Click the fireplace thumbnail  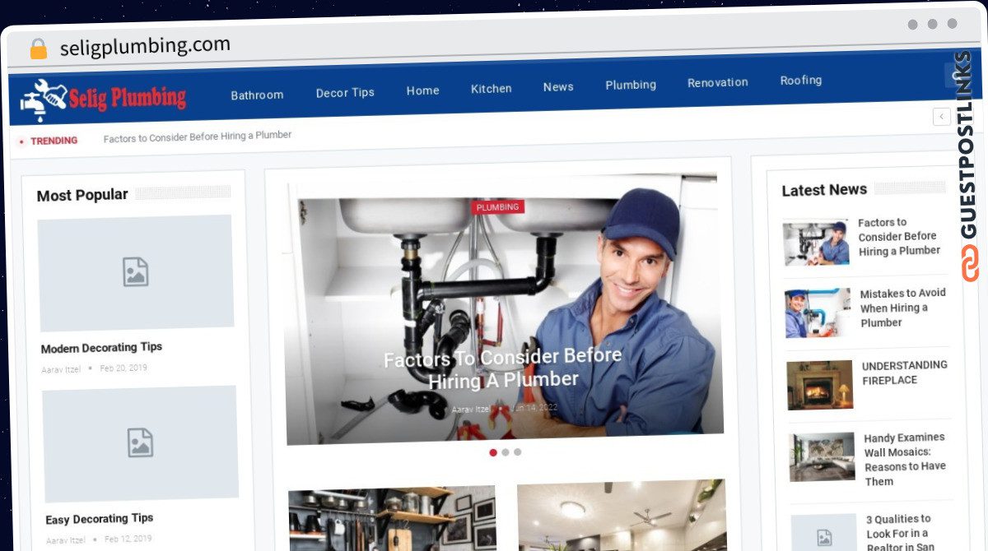click(x=820, y=385)
